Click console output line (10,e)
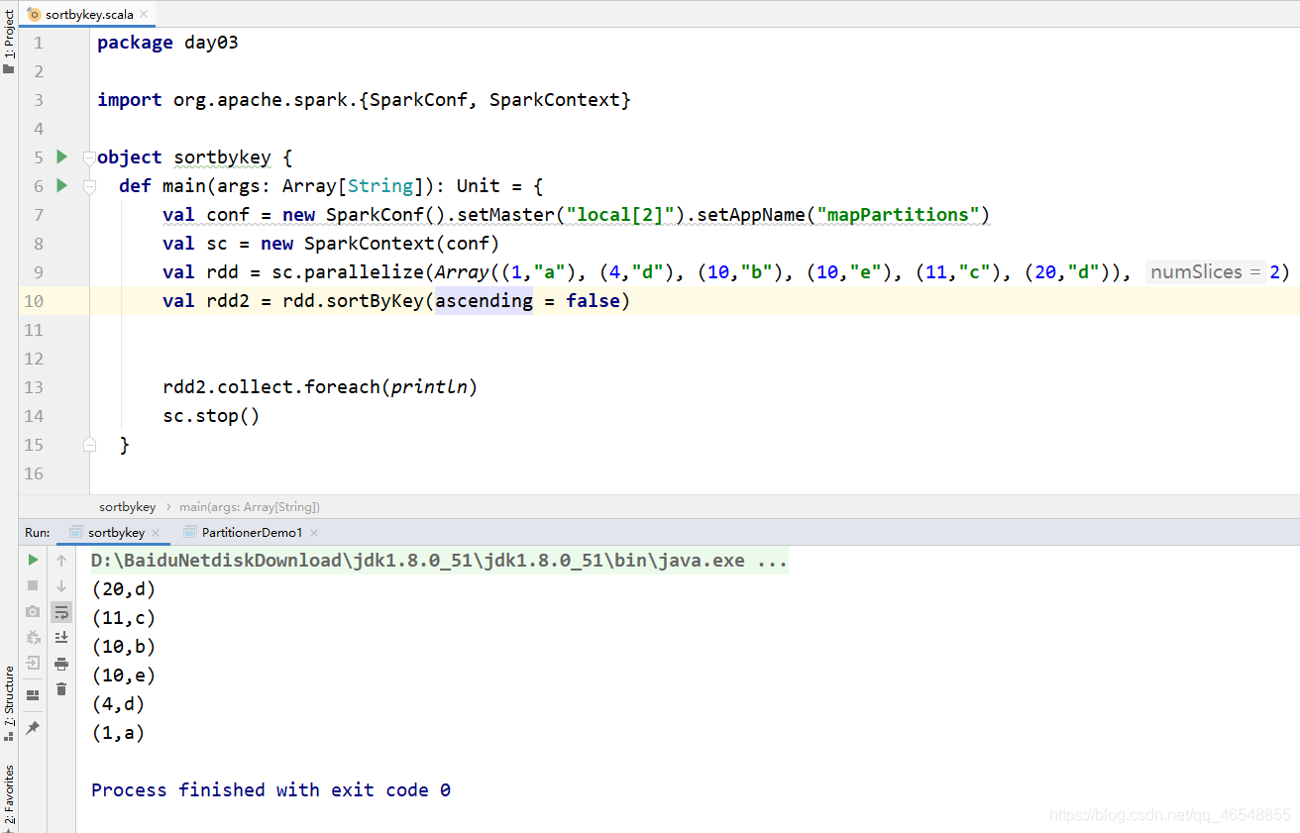Viewport: 1300px width, 833px height. coord(123,676)
